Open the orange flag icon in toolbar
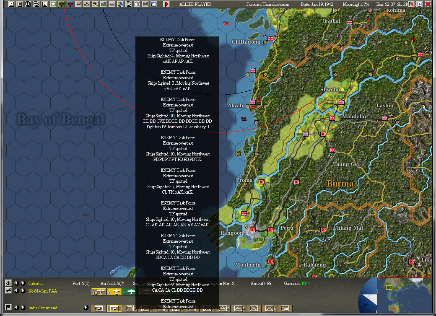This screenshot has height=316, width=436. 78,4
